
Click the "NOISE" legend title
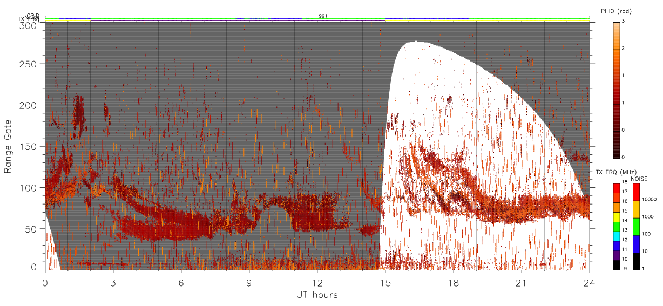point(639,179)
